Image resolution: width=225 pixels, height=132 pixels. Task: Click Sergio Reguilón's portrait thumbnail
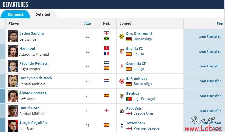[13, 126]
